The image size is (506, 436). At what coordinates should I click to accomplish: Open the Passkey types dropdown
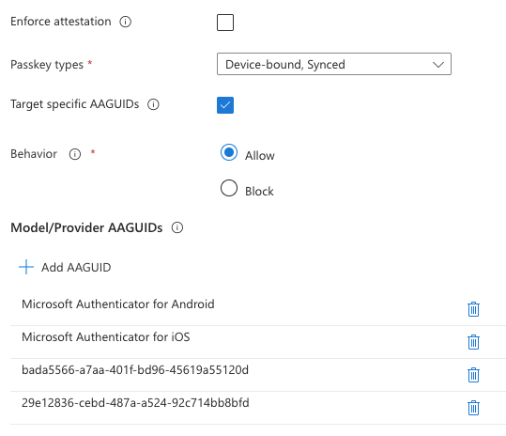click(334, 64)
